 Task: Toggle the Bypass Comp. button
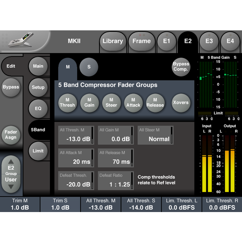coord(181,67)
